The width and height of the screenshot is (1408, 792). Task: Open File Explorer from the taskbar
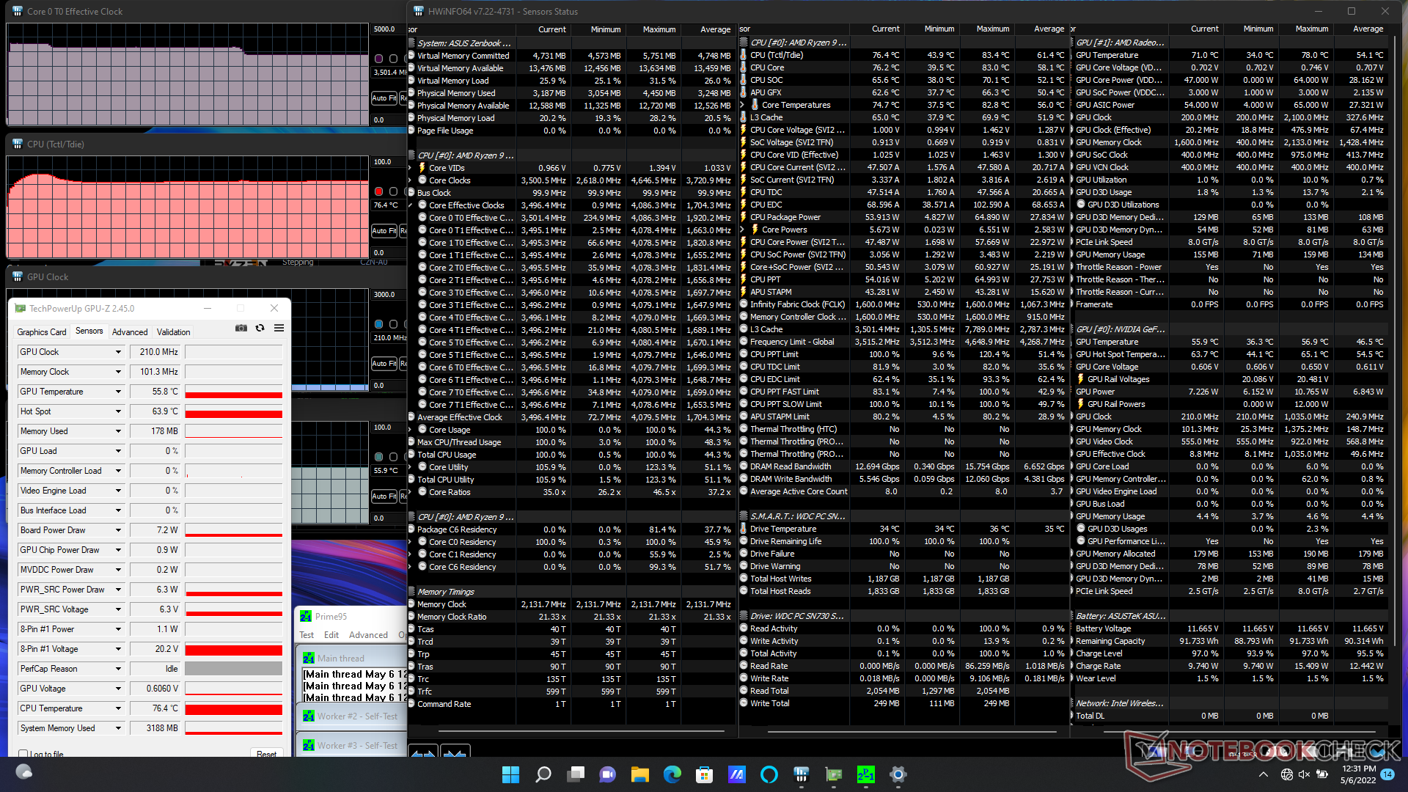point(639,774)
